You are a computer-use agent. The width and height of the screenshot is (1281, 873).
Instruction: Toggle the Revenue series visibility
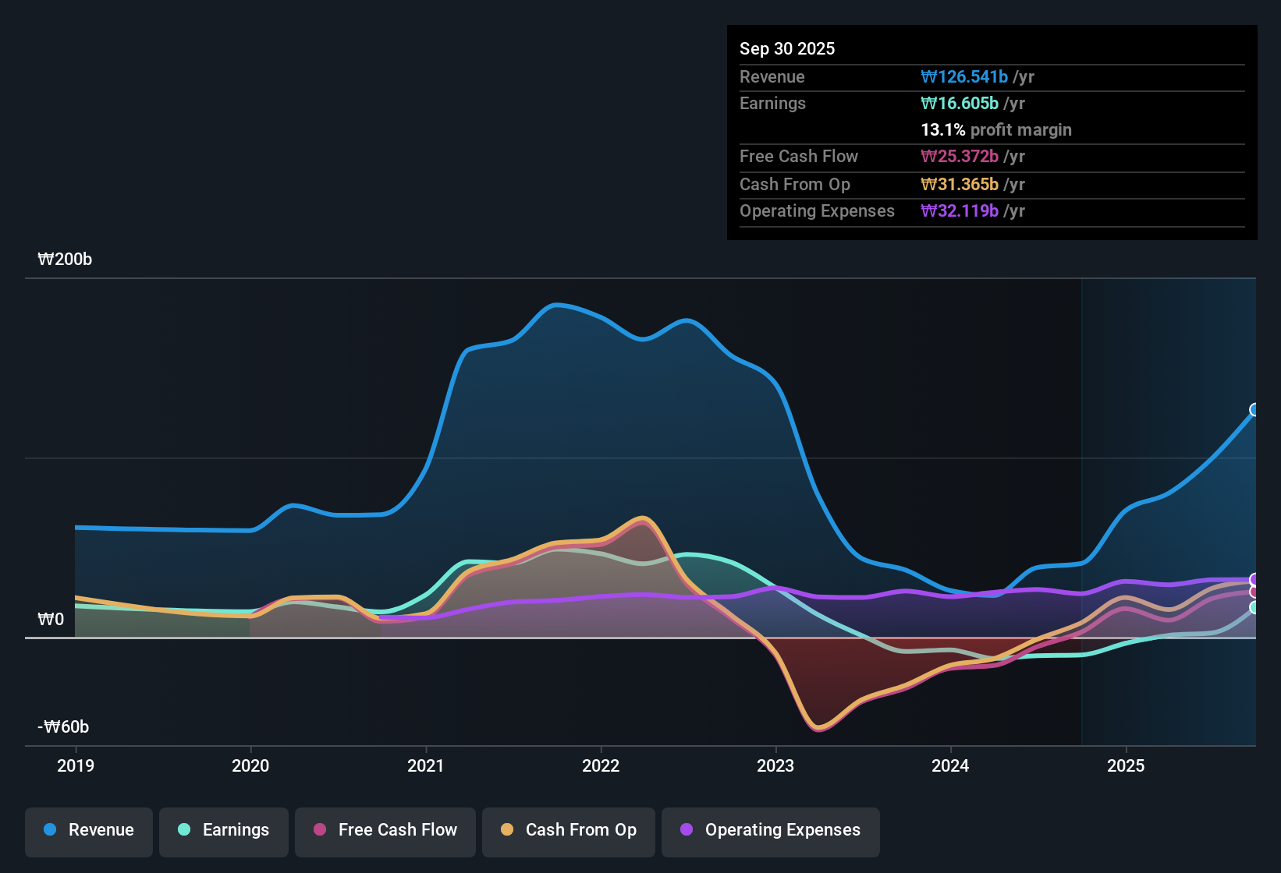click(88, 832)
